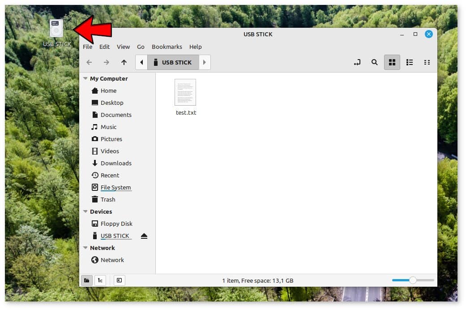Select the icon view layout
The height and width of the screenshot is (310, 466).
coord(392,62)
